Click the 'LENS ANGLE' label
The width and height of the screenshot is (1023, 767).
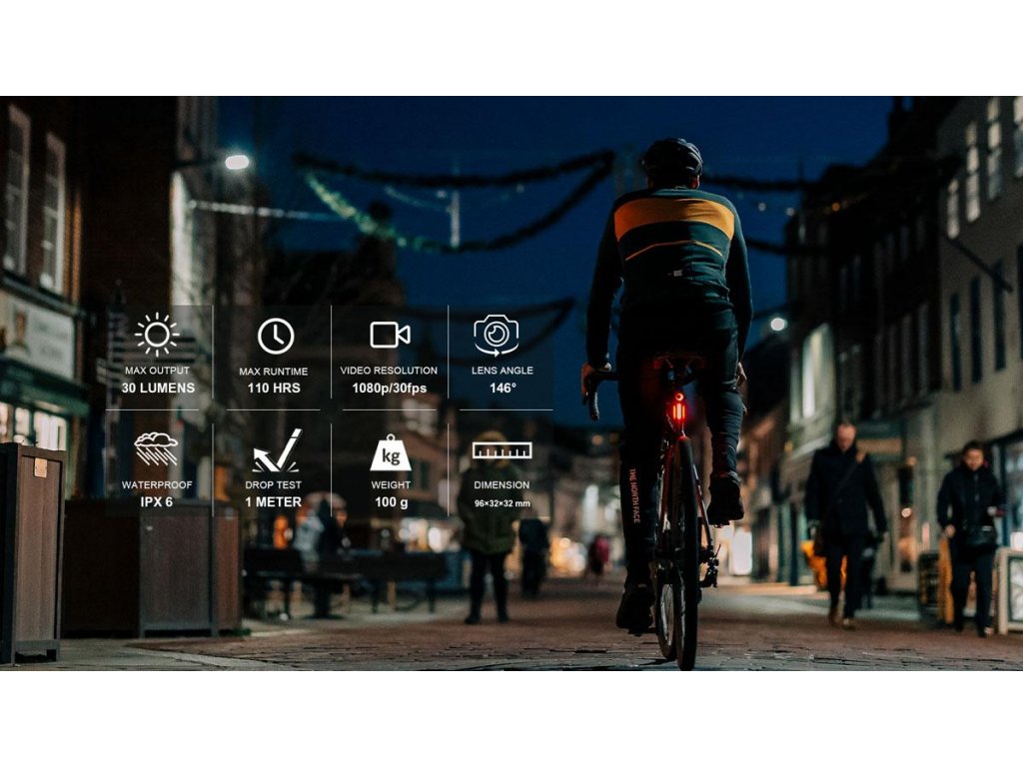(503, 371)
